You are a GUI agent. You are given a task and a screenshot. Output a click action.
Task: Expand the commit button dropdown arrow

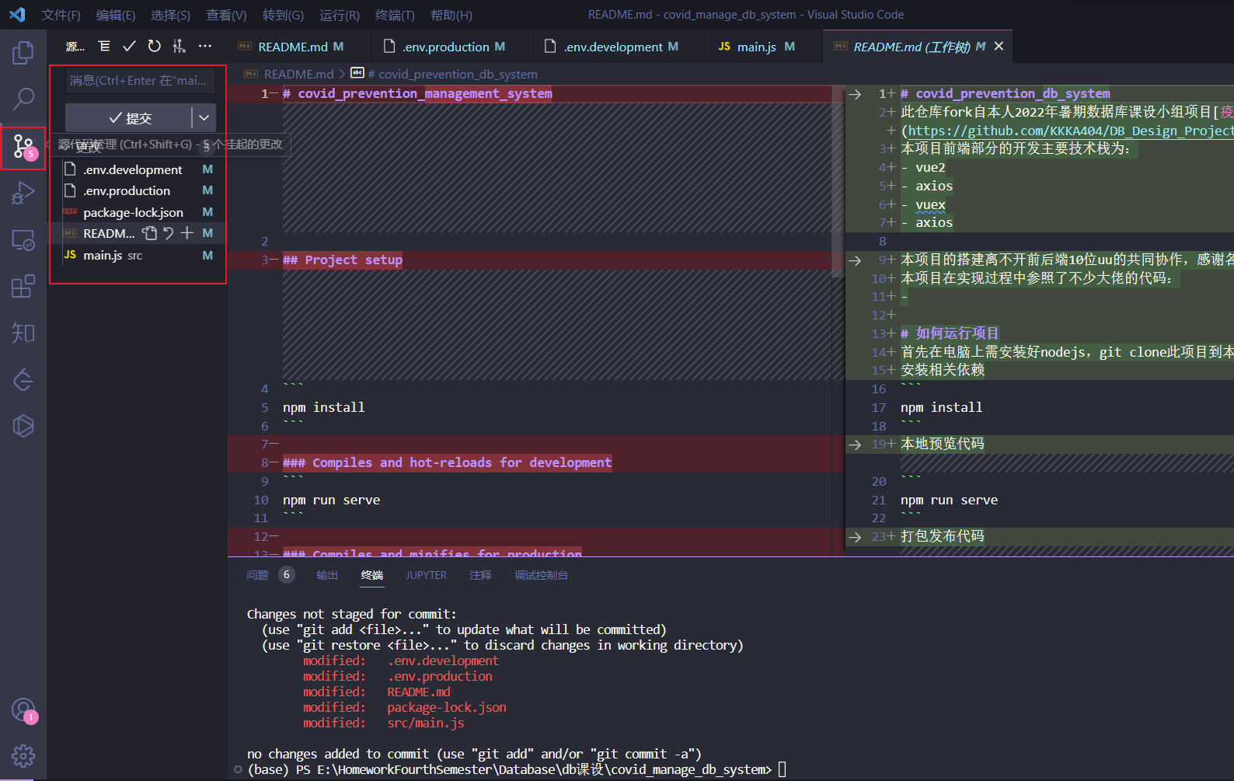coord(204,118)
